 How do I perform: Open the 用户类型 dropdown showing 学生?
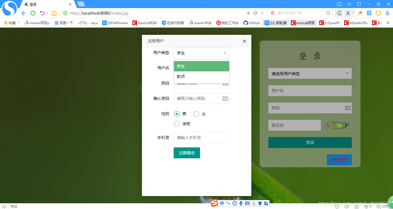click(202, 53)
